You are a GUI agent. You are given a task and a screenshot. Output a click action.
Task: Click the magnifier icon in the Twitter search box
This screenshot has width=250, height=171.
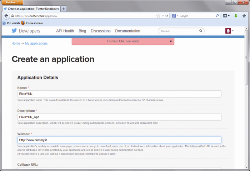tap(201, 31)
